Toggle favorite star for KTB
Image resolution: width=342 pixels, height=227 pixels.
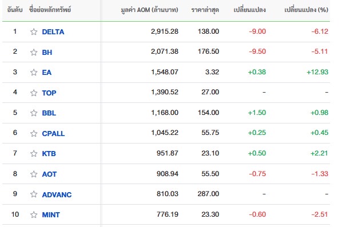[x=34, y=153]
